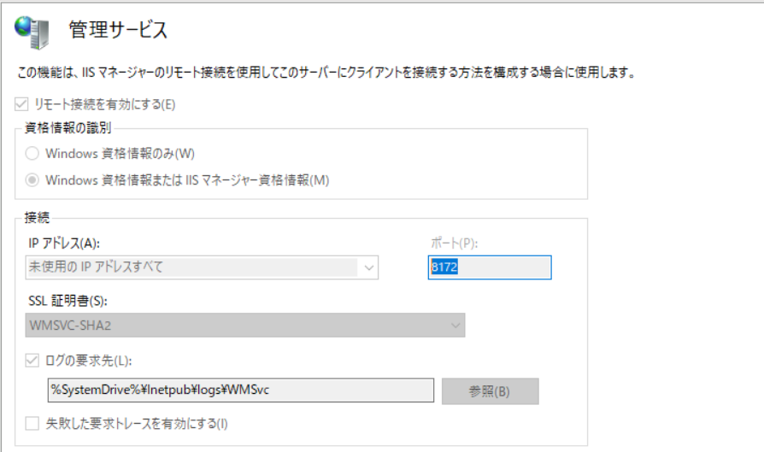Viewport: 764px width, 452px height.
Task: Select Windows 資格情報のみ radio button
Action: 32,154
